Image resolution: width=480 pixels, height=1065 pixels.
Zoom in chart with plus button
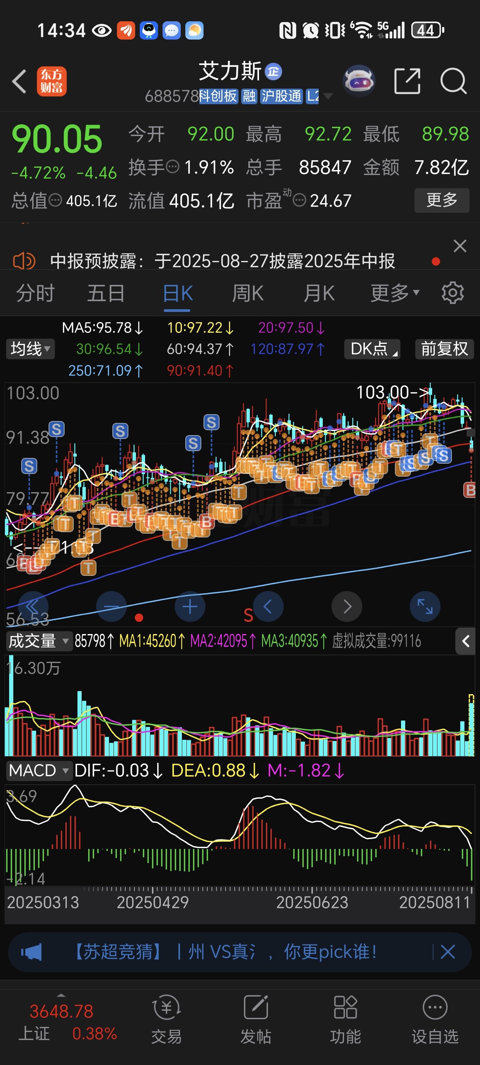190,607
